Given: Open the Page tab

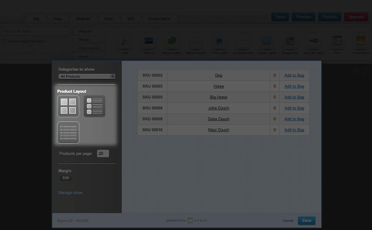Looking at the screenshot, I should (58, 19).
